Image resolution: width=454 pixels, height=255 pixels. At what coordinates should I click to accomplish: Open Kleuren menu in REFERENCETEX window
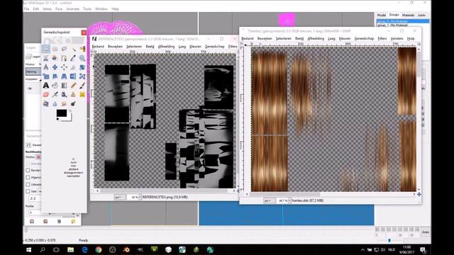point(195,46)
